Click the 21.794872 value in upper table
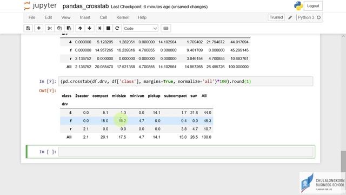 click(215, 42)
